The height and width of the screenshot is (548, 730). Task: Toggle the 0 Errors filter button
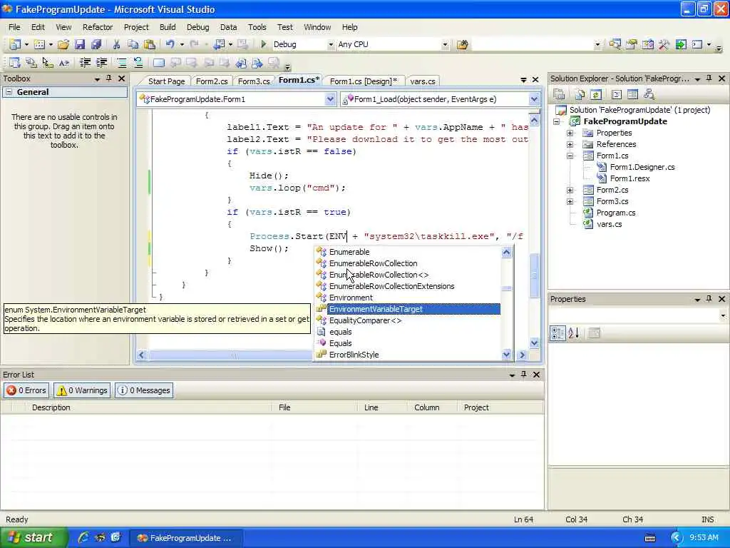coord(26,390)
